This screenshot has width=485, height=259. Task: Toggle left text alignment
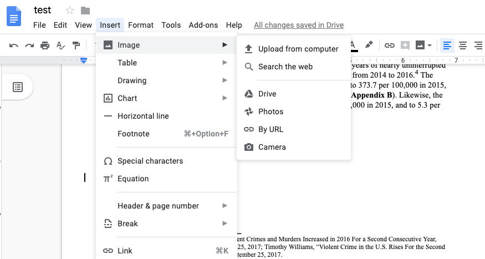click(447, 45)
